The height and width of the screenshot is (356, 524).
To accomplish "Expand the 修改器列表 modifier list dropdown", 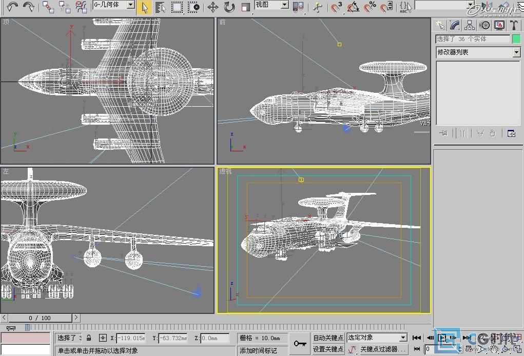I will (516, 52).
